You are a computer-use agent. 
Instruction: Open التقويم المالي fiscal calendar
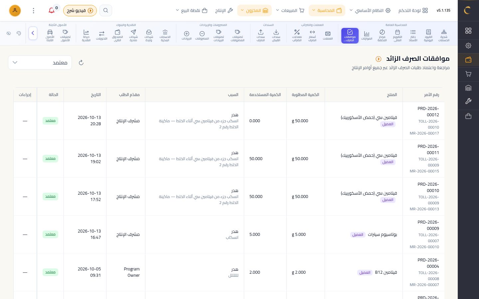click(398, 36)
